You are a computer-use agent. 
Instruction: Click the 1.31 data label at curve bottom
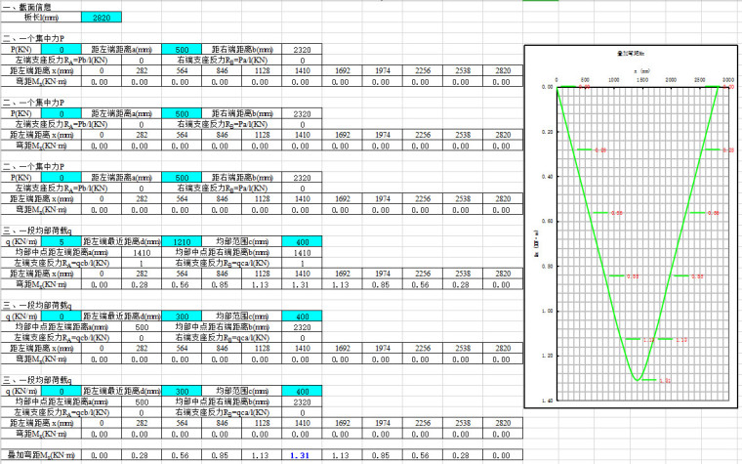click(x=663, y=380)
